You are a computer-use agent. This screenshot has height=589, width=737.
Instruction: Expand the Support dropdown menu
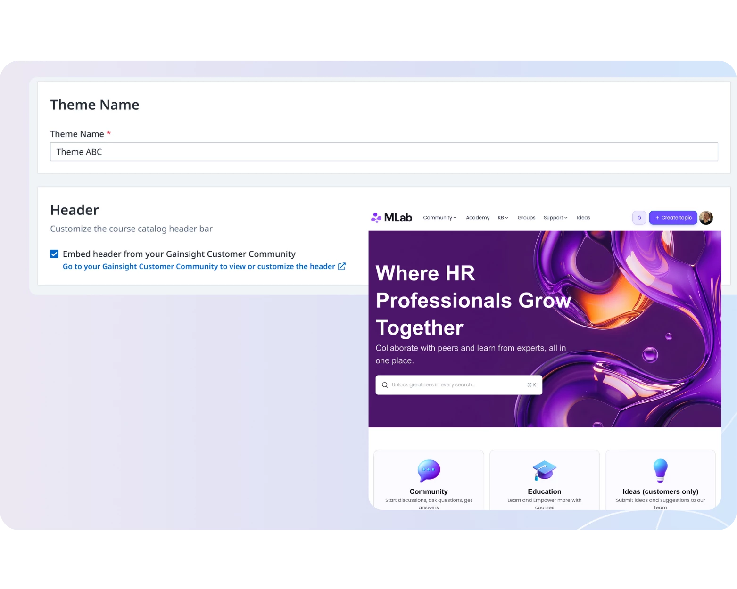pyautogui.click(x=555, y=218)
